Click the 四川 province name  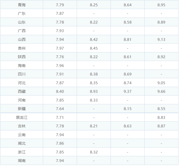(x=22, y=74)
